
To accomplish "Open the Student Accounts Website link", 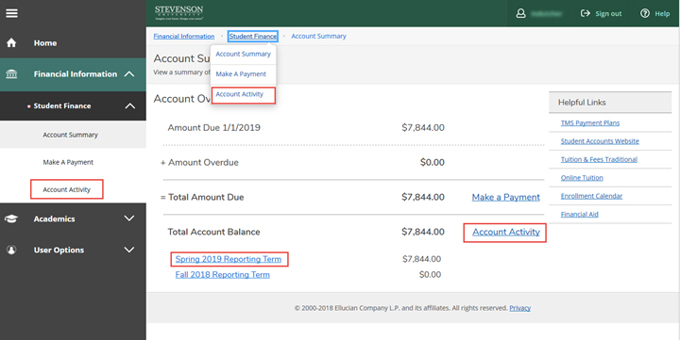I will click(600, 141).
